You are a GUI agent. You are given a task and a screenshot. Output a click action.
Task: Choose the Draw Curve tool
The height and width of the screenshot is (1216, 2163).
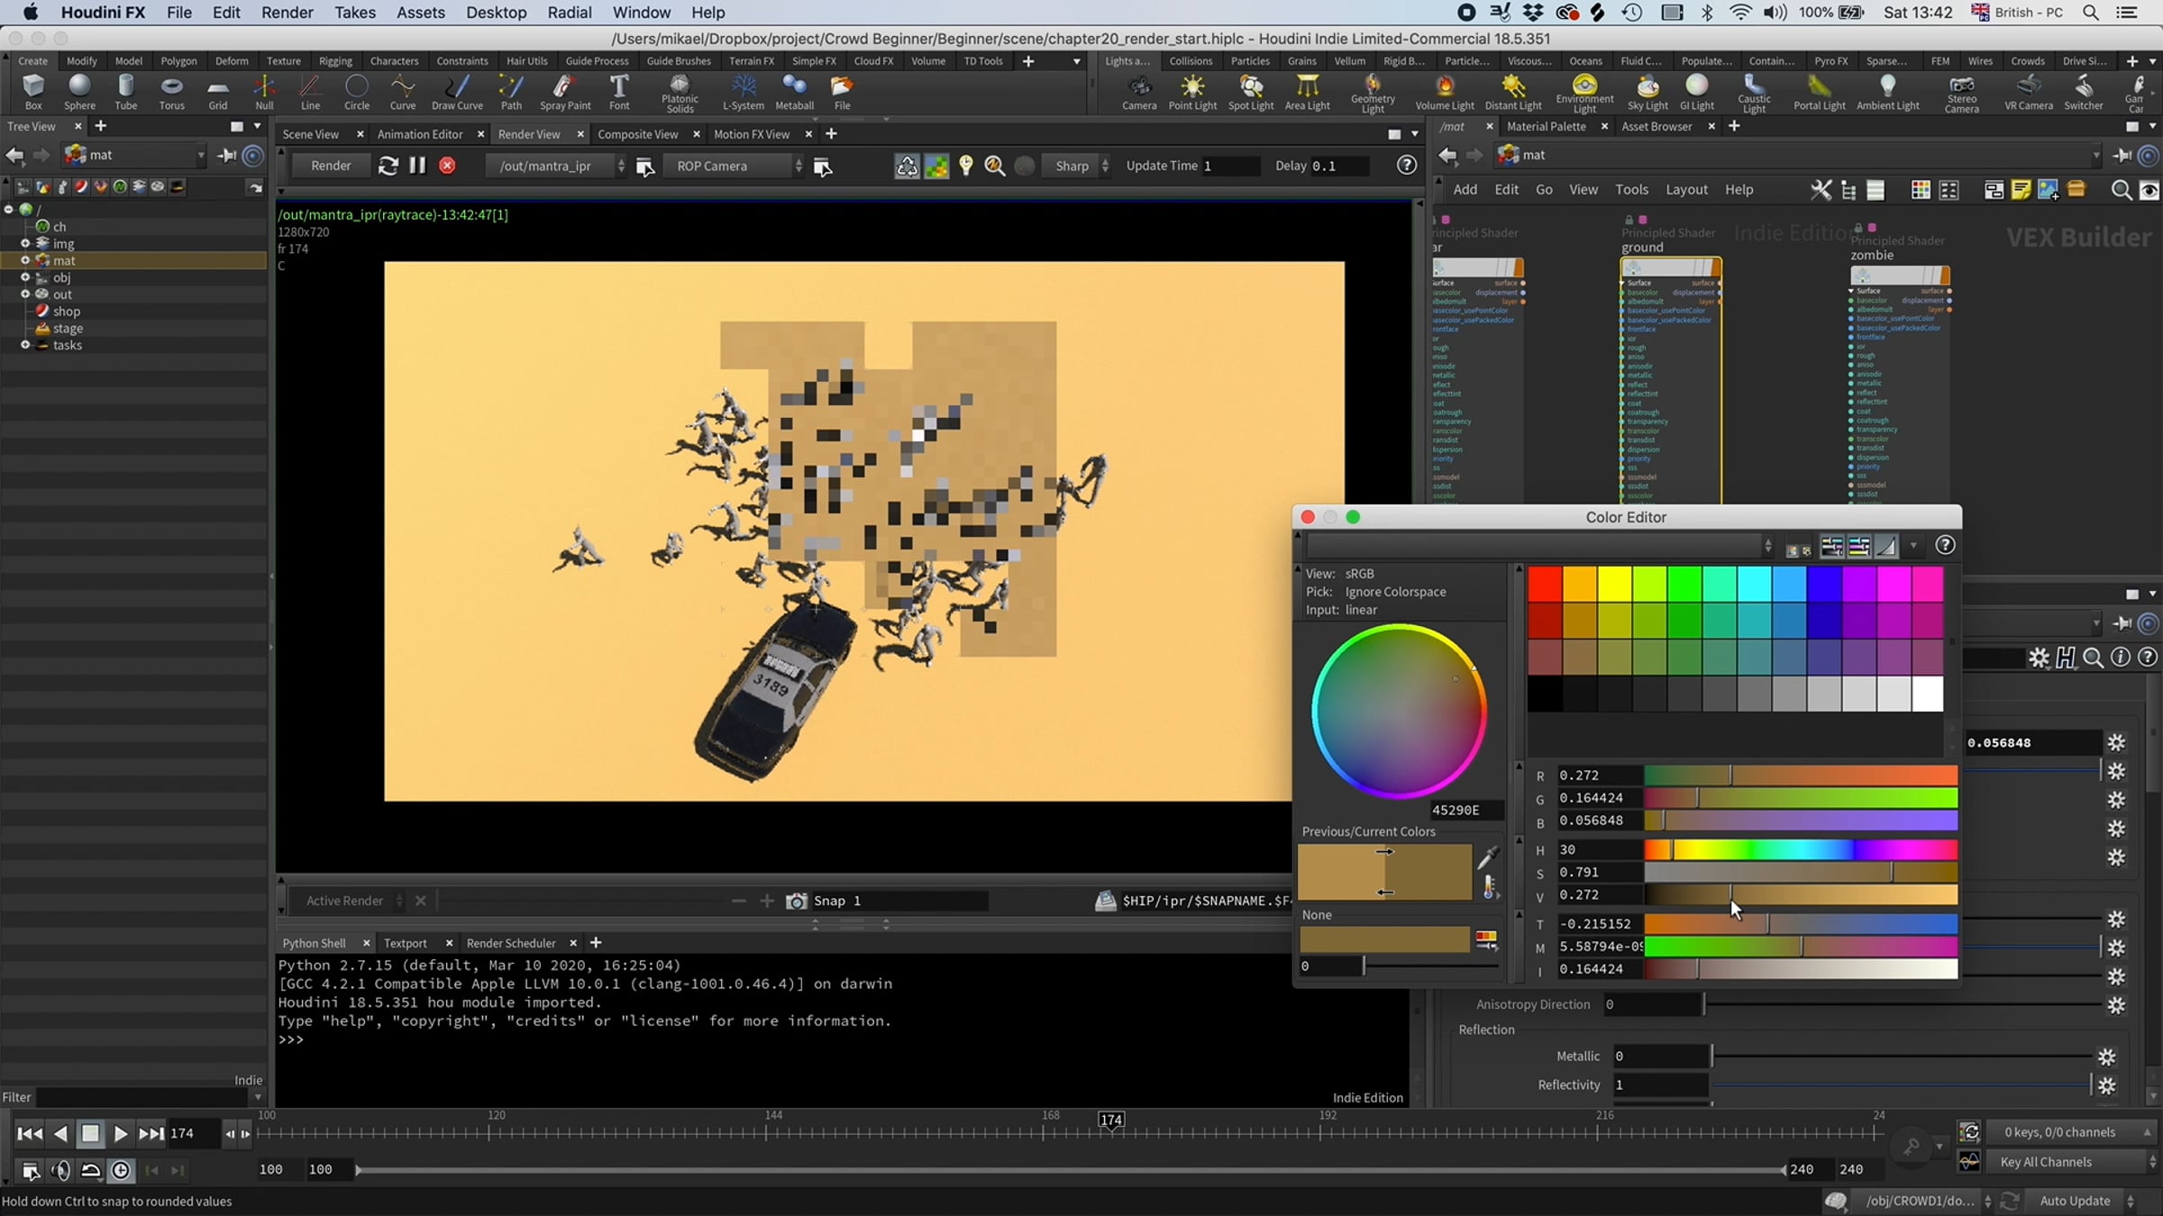click(457, 92)
